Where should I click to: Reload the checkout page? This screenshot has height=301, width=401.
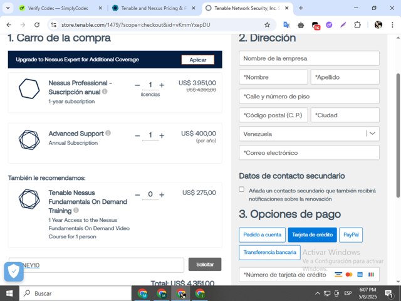(x=37, y=25)
